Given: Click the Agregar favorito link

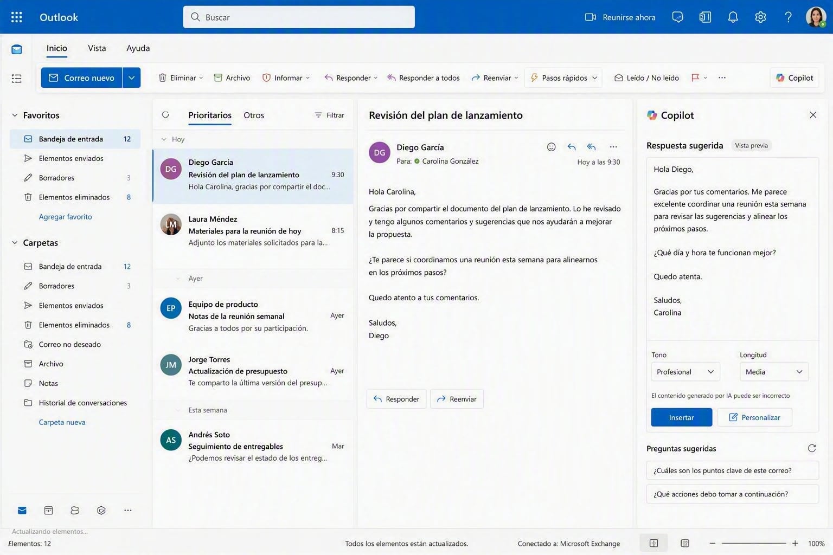Looking at the screenshot, I should point(65,217).
